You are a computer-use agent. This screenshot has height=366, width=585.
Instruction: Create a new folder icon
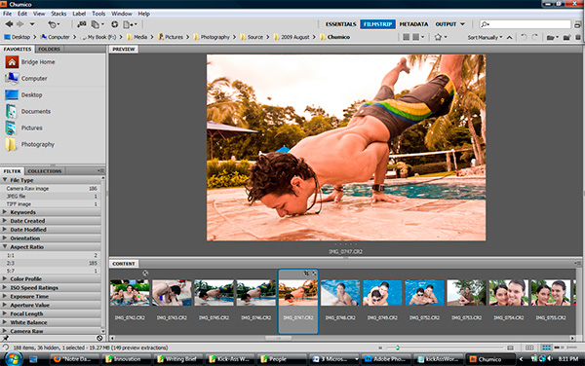pyautogui.click(x=566, y=37)
